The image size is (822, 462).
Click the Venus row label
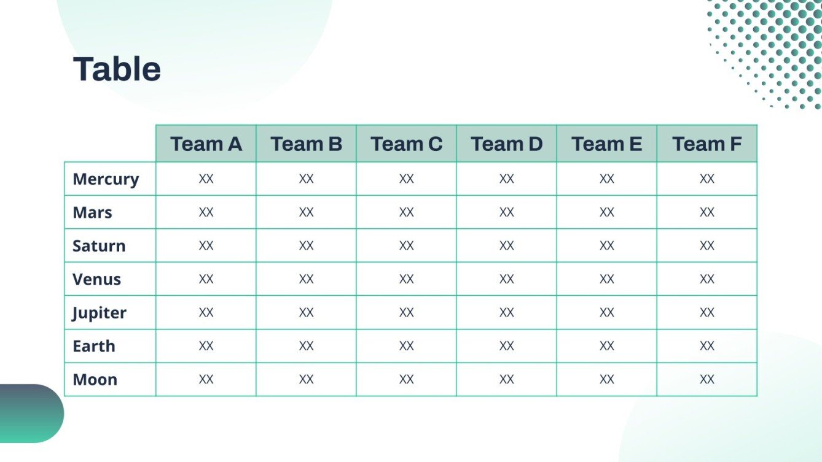[96, 280]
